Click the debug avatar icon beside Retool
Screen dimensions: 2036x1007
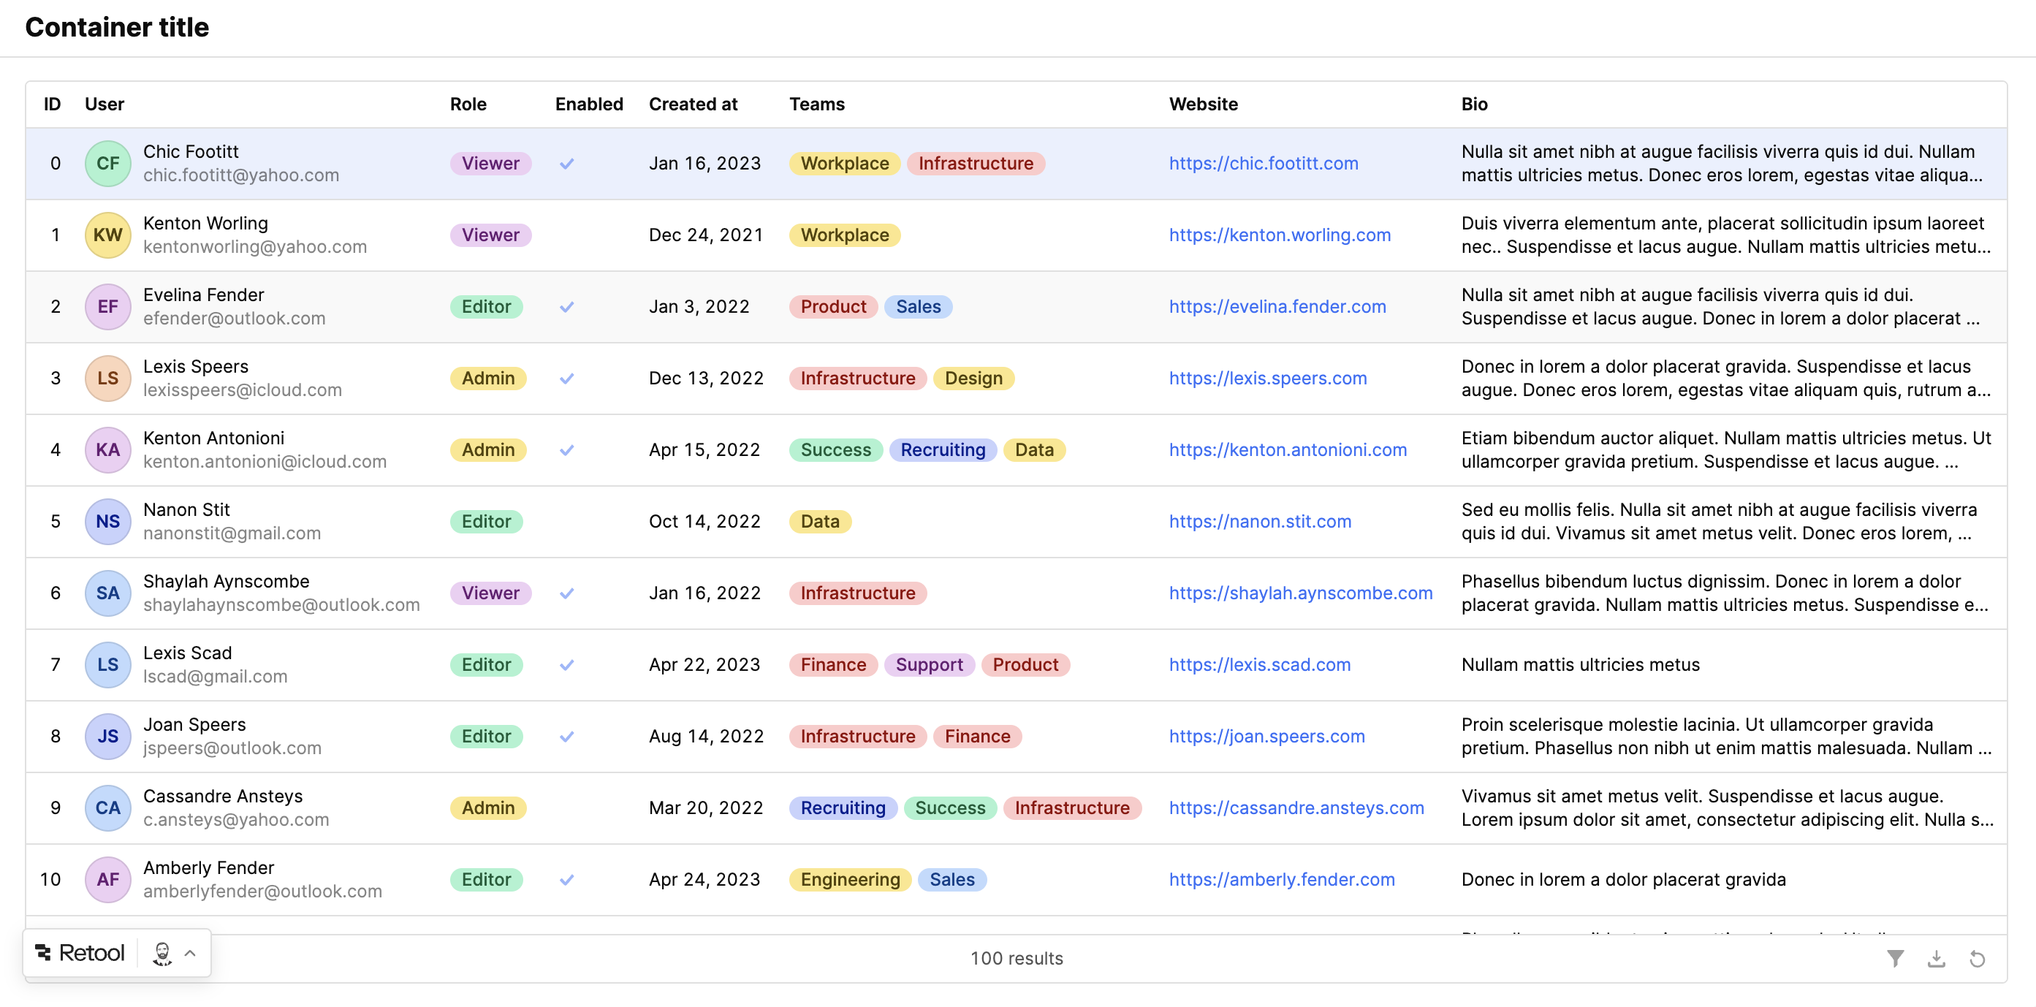coord(162,953)
